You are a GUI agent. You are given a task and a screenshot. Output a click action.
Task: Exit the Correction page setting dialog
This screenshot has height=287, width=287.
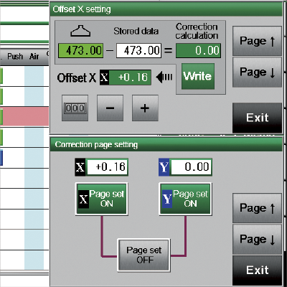257,270
